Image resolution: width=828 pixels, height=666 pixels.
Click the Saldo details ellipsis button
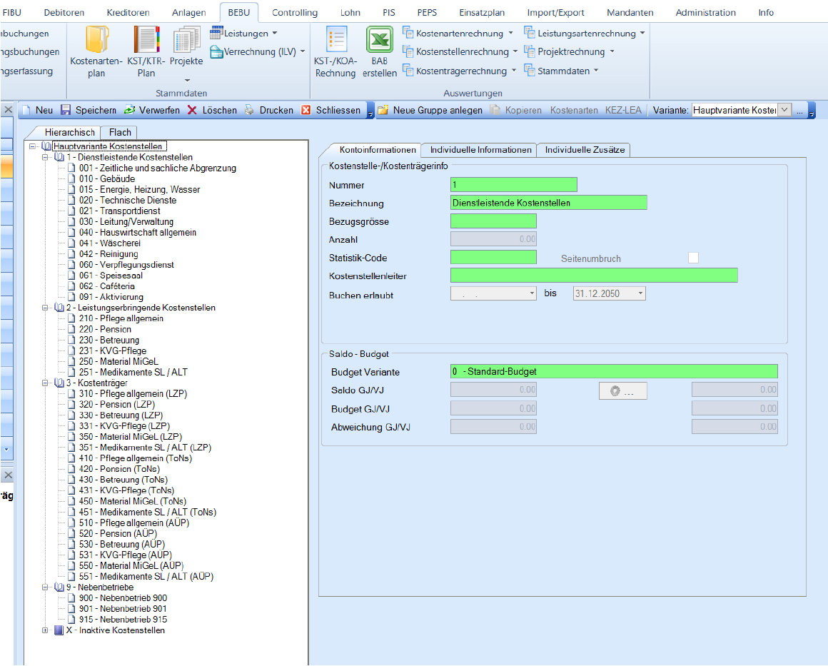622,390
